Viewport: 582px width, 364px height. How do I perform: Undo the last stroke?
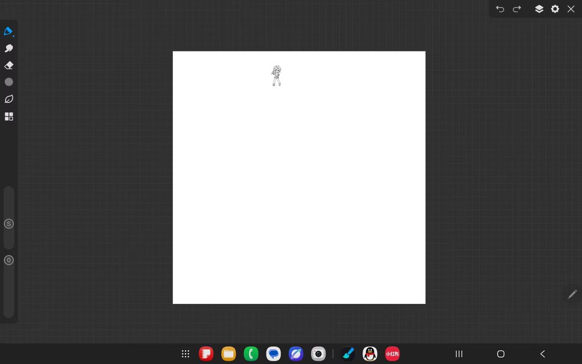pyautogui.click(x=500, y=9)
